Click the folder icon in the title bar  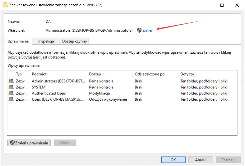(5, 5)
